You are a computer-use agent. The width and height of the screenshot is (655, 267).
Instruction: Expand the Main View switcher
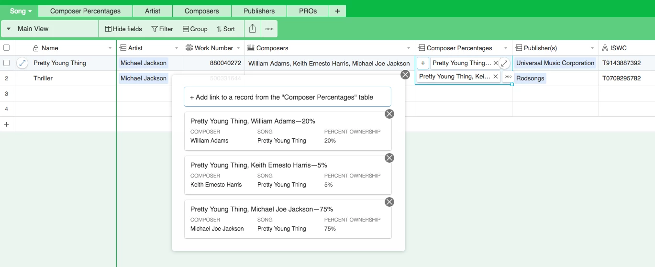click(50, 29)
